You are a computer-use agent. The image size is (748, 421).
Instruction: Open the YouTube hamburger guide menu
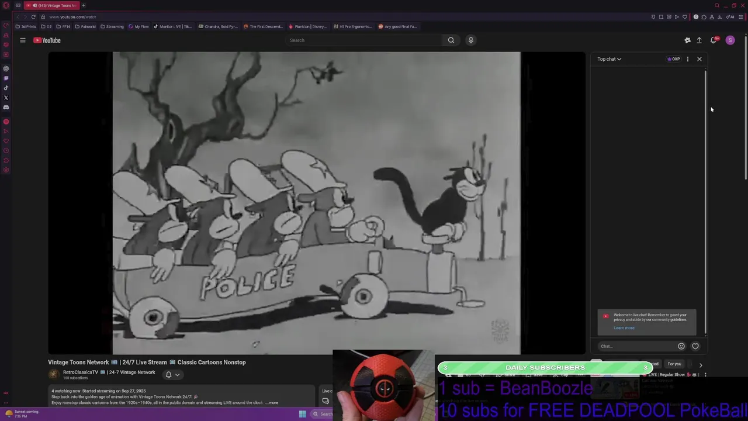(x=23, y=40)
